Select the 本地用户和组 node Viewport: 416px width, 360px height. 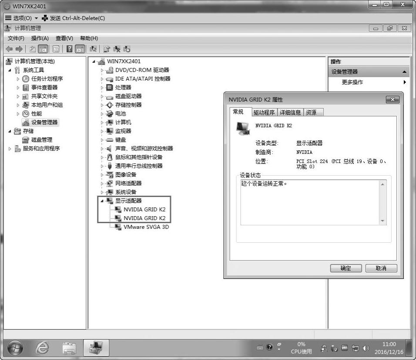(x=47, y=105)
